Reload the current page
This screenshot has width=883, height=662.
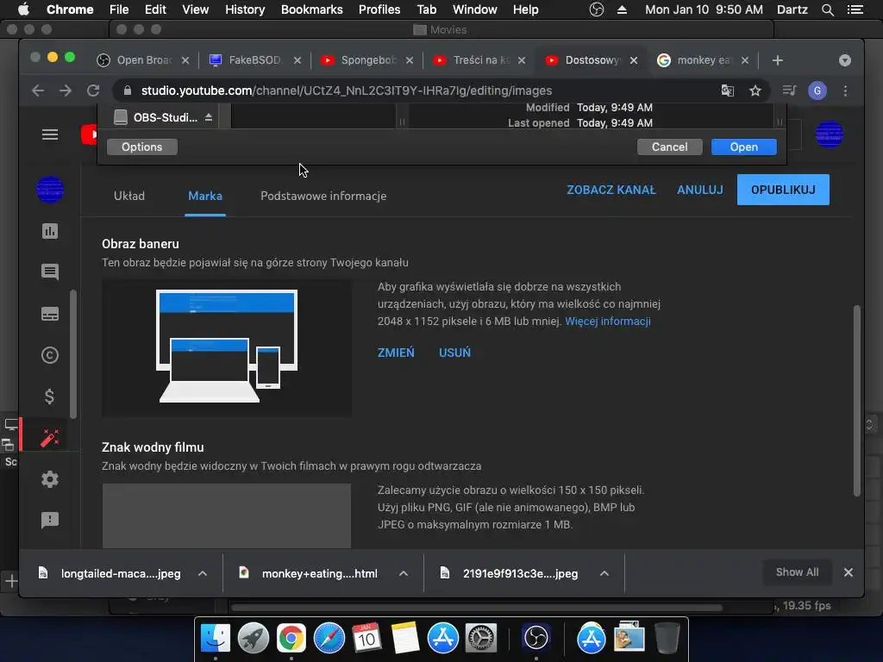(93, 91)
